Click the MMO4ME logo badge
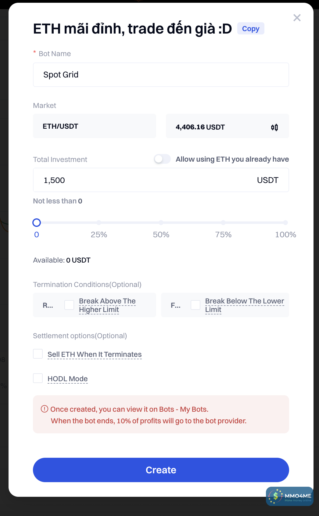Viewport: 319px width, 516px height. pyautogui.click(x=289, y=496)
